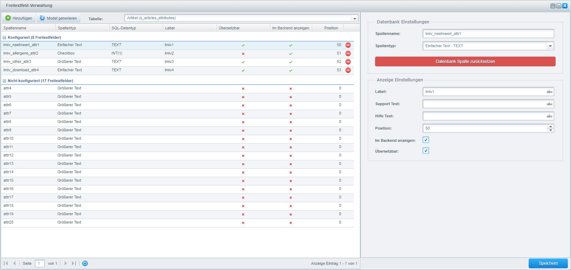
Task: Select the lmiv_download_attr4 row
Action: 177,70
